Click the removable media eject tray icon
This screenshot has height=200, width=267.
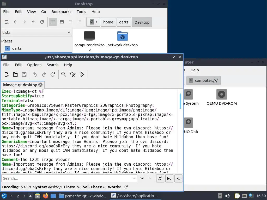(x=220, y=196)
